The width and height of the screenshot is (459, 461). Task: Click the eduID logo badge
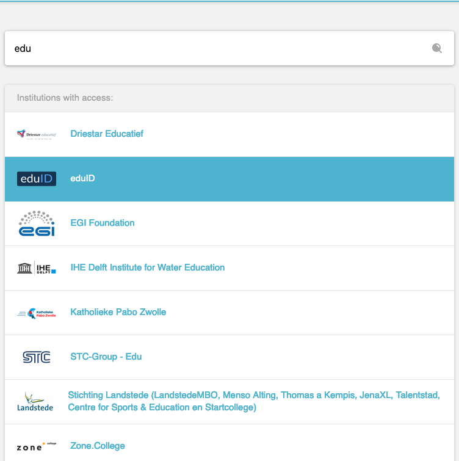(x=37, y=179)
